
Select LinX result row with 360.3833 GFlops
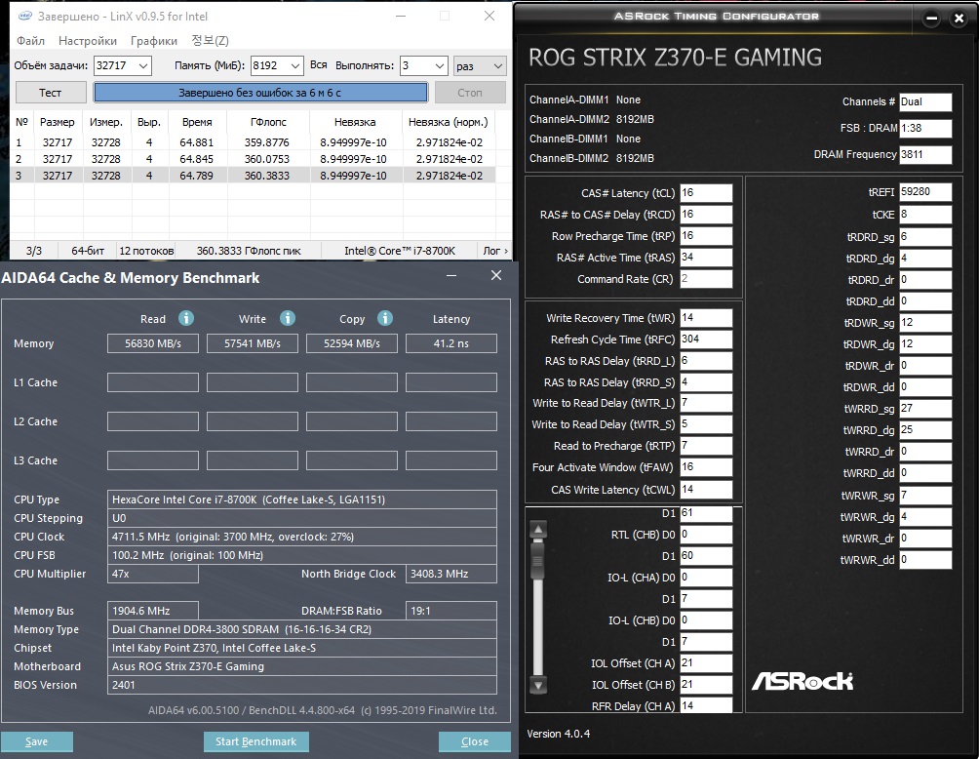click(253, 176)
